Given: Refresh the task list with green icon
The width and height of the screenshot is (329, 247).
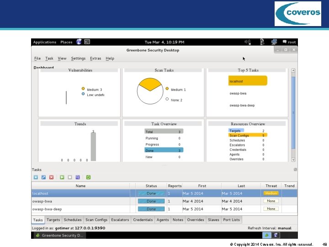Looking at the screenshot, I should (x=88, y=177).
